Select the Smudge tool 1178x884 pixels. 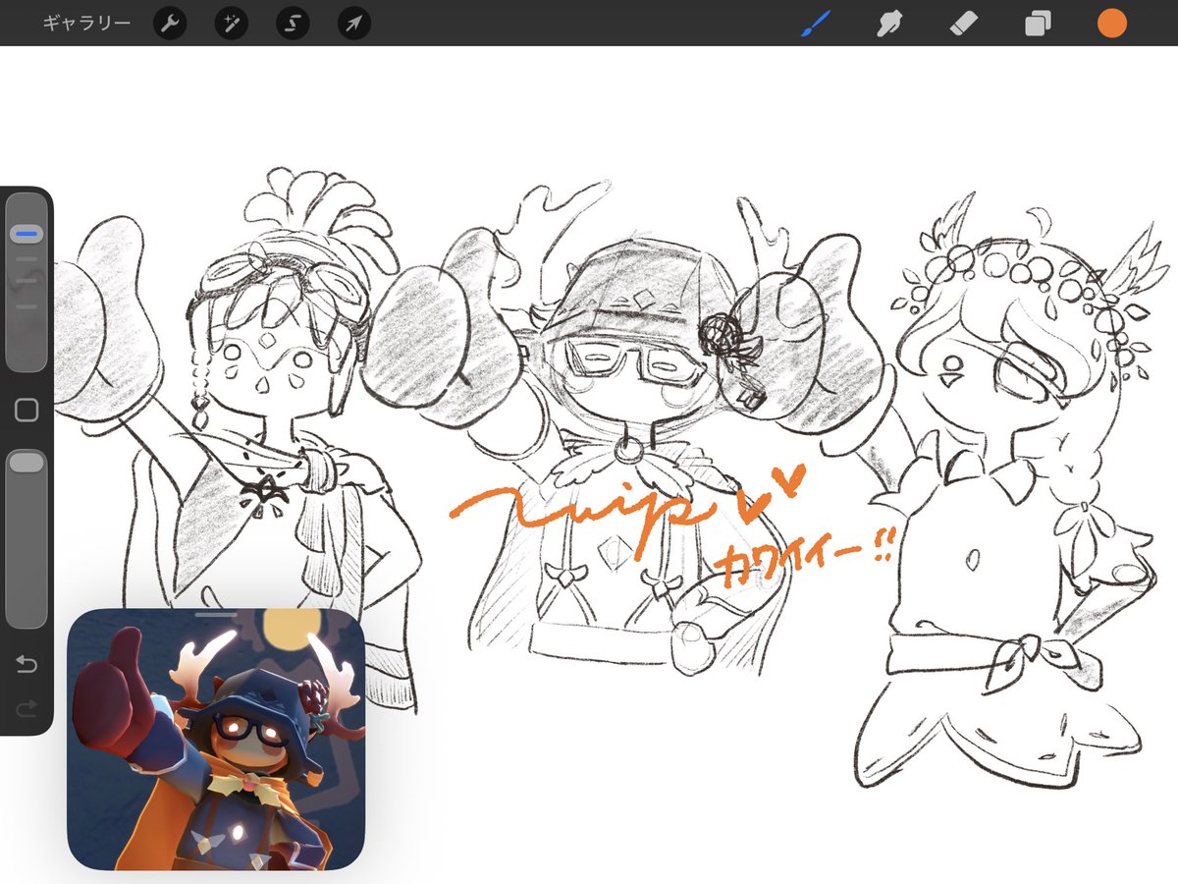pyautogui.click(x=889, y=23)
